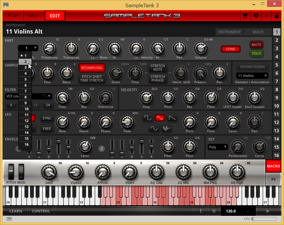Click the ROUND ROBIN button

tap(252, 67)
